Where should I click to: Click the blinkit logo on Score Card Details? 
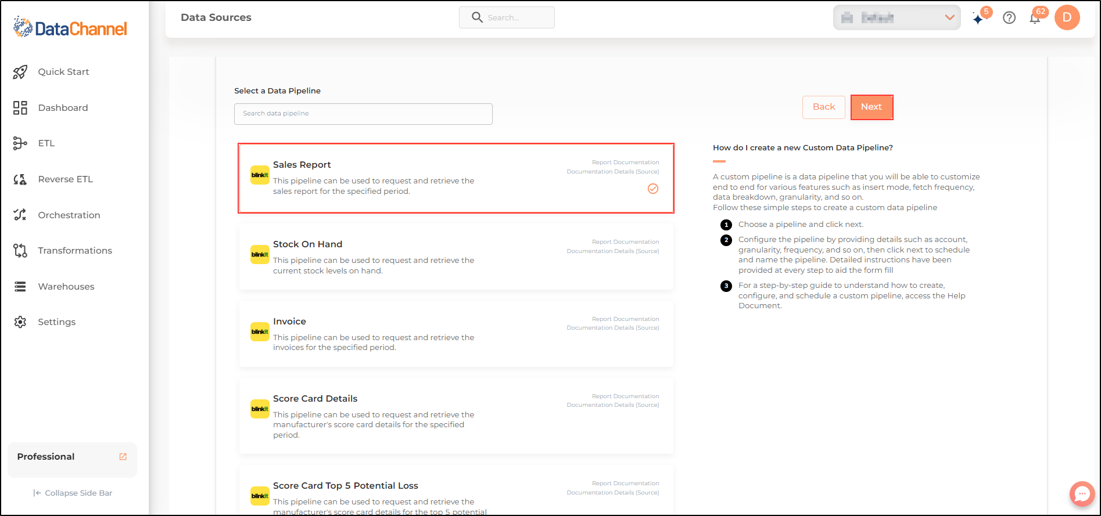pos(260,409)
